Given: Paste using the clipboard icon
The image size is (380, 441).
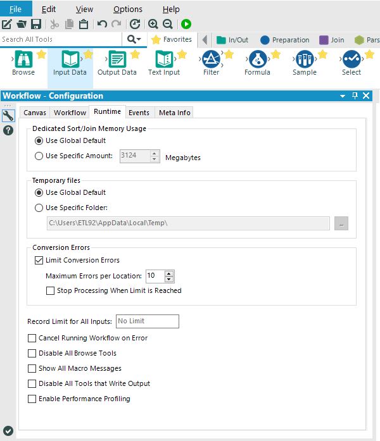Looking at the screenshot, I should click(84, 24).
